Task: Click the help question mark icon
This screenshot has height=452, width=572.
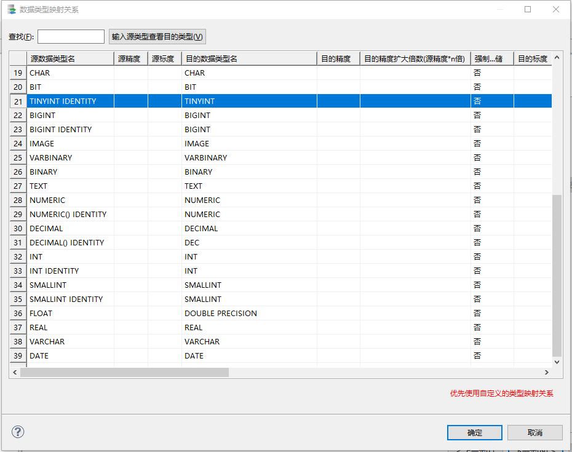Action: coord(18,432)
